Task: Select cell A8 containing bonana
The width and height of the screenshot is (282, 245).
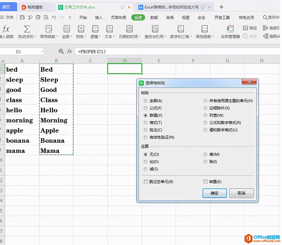Action: pyautogui.click(x=22, y=141)
